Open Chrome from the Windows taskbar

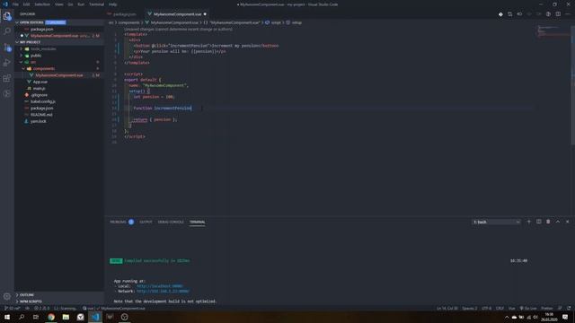[x=51, y=317]
